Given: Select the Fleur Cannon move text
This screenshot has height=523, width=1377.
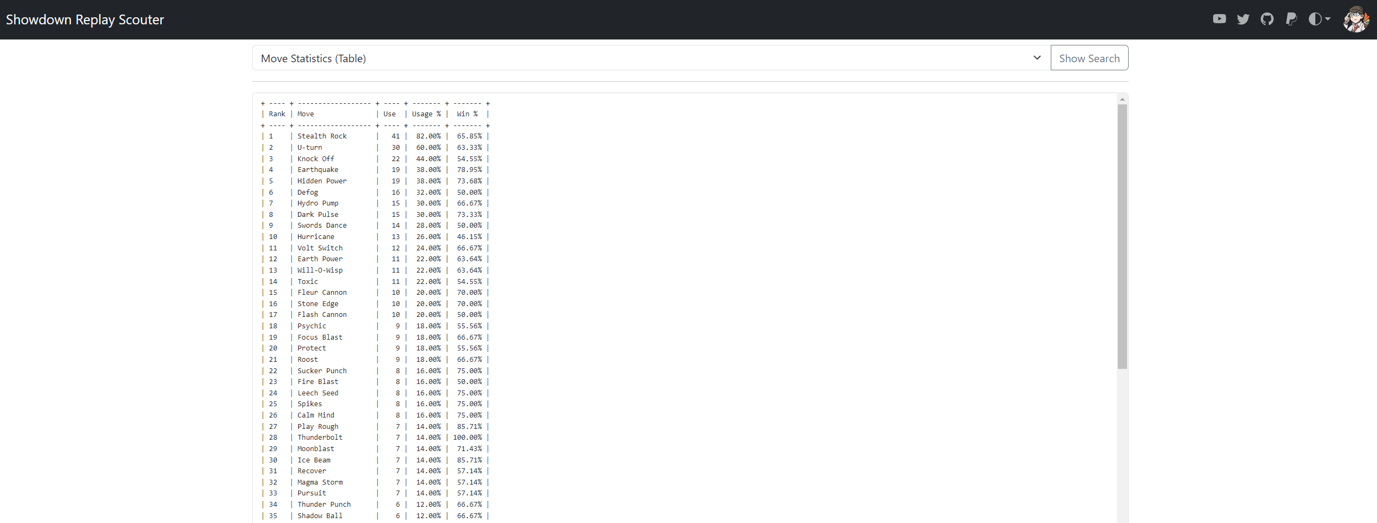Looking at the screenshot, I should click(x=322, y=293).
